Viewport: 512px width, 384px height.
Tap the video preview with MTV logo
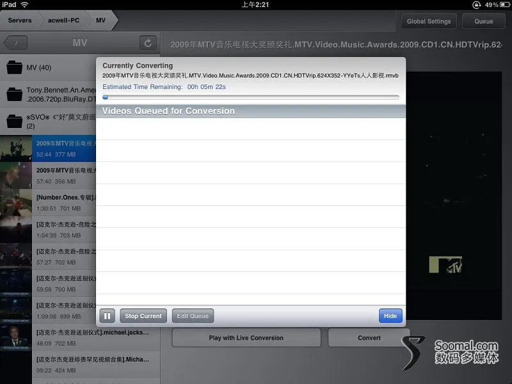454,196
